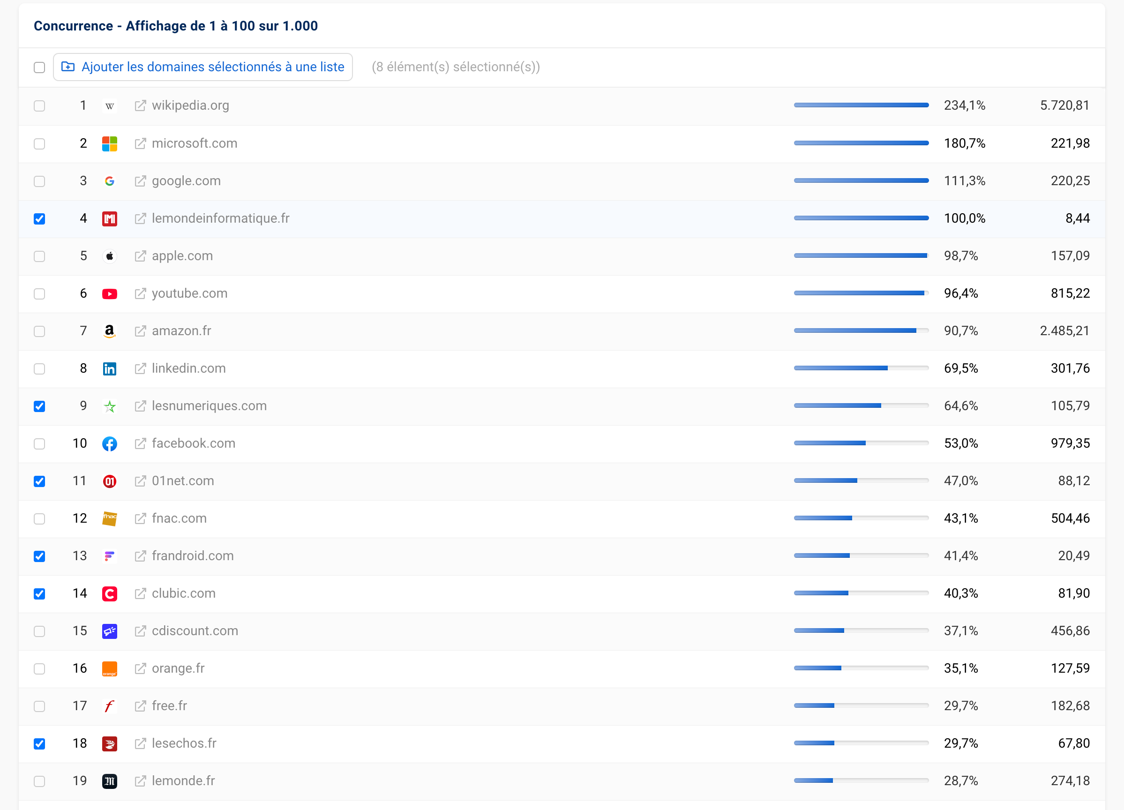Open external link icon for lemondeinformatique.fr
1124x810 pixels.
(140, 218)
